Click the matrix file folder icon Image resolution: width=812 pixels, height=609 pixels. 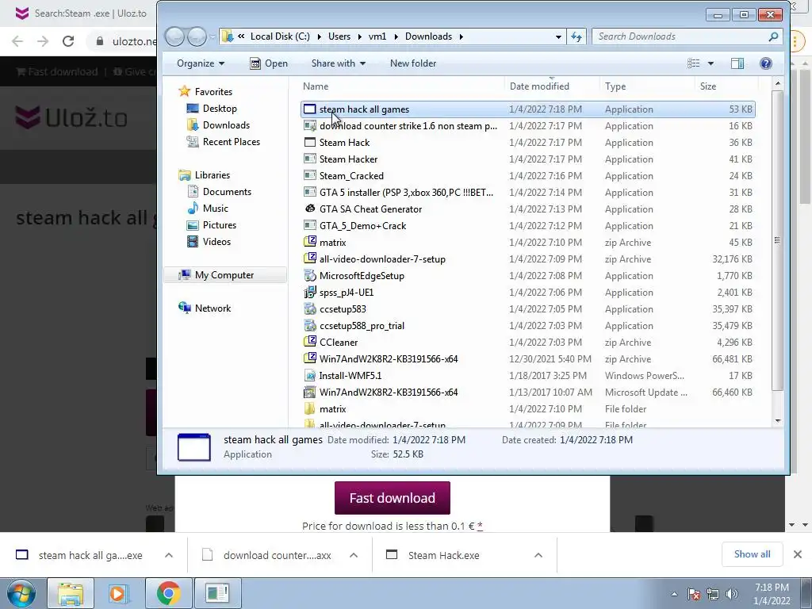(x=310, y=408)
